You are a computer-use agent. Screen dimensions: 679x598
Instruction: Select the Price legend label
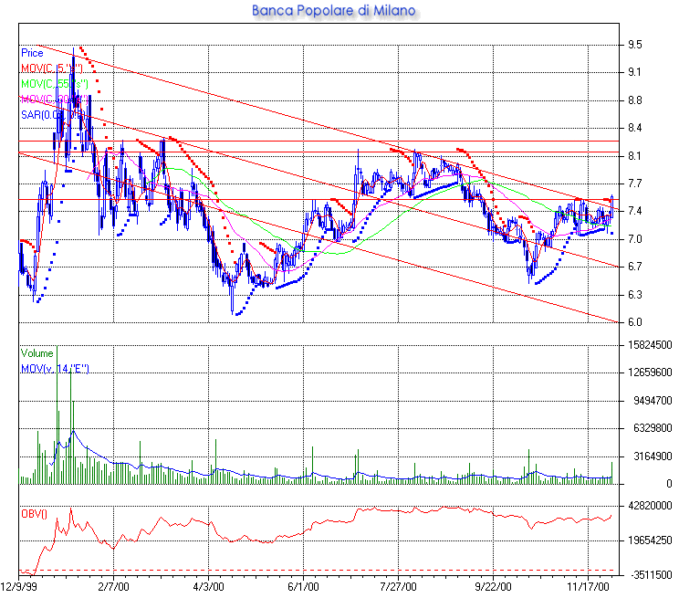[32, 53]
